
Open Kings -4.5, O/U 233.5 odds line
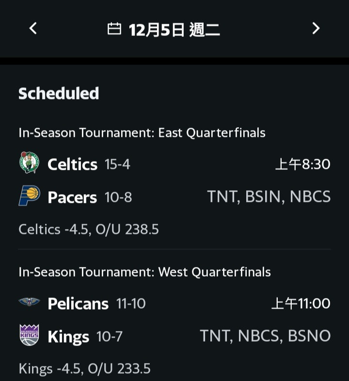(84, 368)
